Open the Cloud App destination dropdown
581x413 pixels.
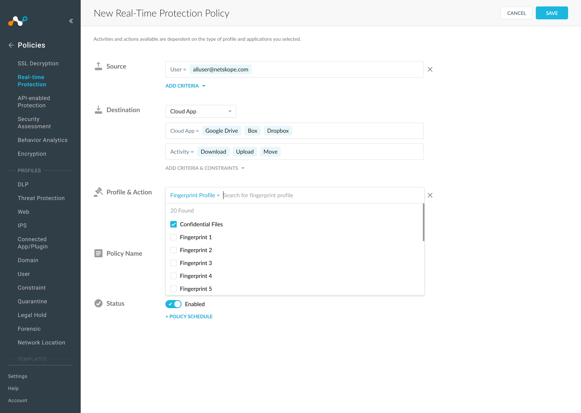pyautogui.click(x=201, y=111)
